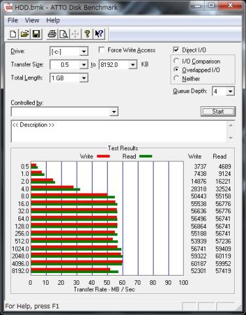Print results using the printer icon
Image resolution: width=246 pixels, height=315 pixels.
(x=52, y=34)
